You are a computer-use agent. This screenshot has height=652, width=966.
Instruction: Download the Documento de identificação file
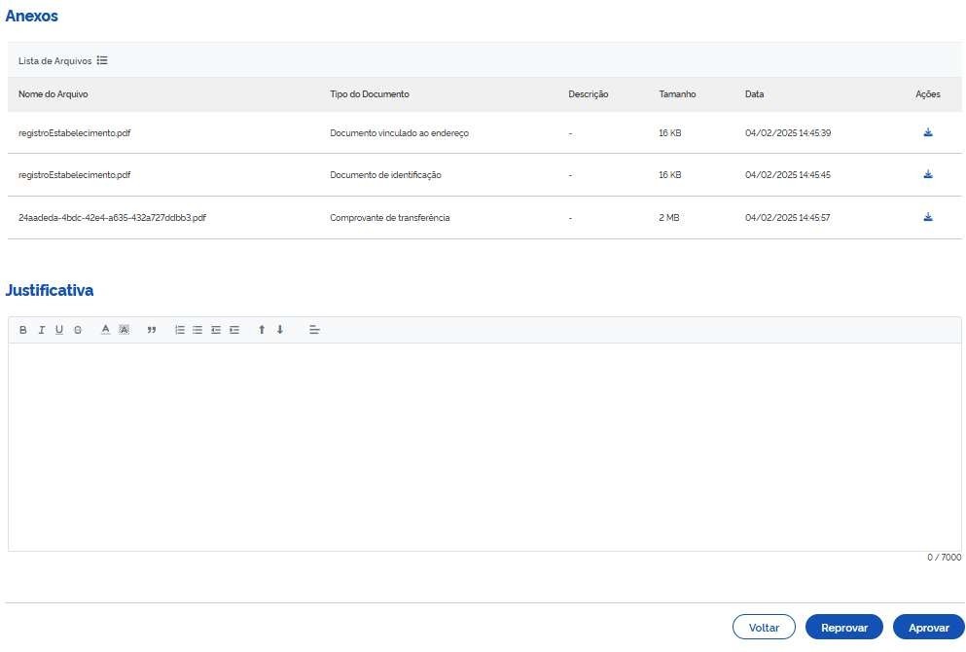coord(927,175)
